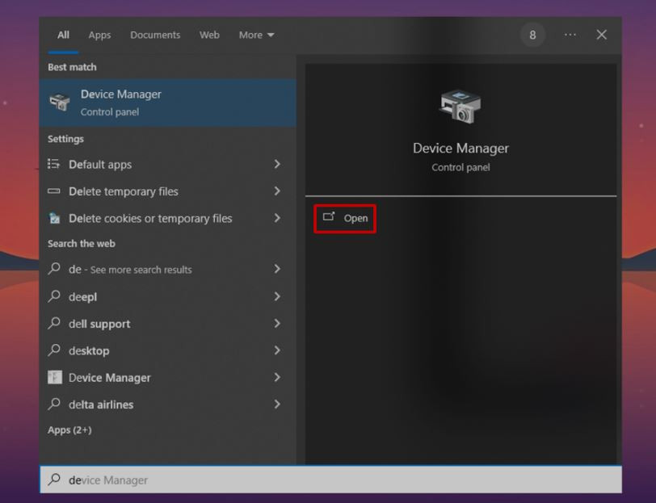Open Delete cookies or temporary files
Screen dimensions: 656x503
(x=168, y=218)
